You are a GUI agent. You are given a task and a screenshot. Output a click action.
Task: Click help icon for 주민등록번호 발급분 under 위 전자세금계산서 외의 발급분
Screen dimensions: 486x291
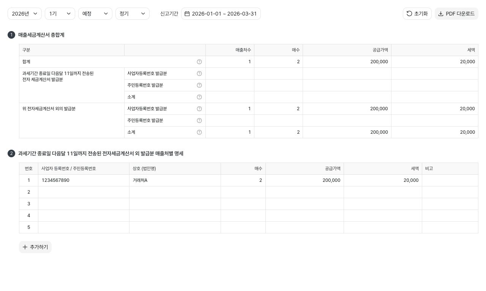point(199,120)
